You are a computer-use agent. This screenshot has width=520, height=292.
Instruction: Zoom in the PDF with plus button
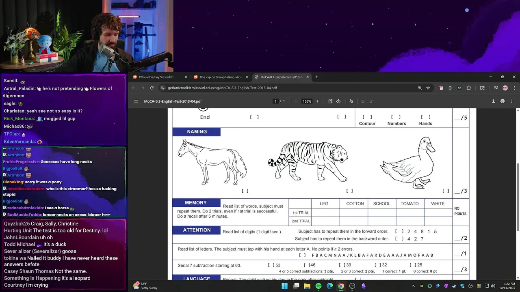pos(318,101)
